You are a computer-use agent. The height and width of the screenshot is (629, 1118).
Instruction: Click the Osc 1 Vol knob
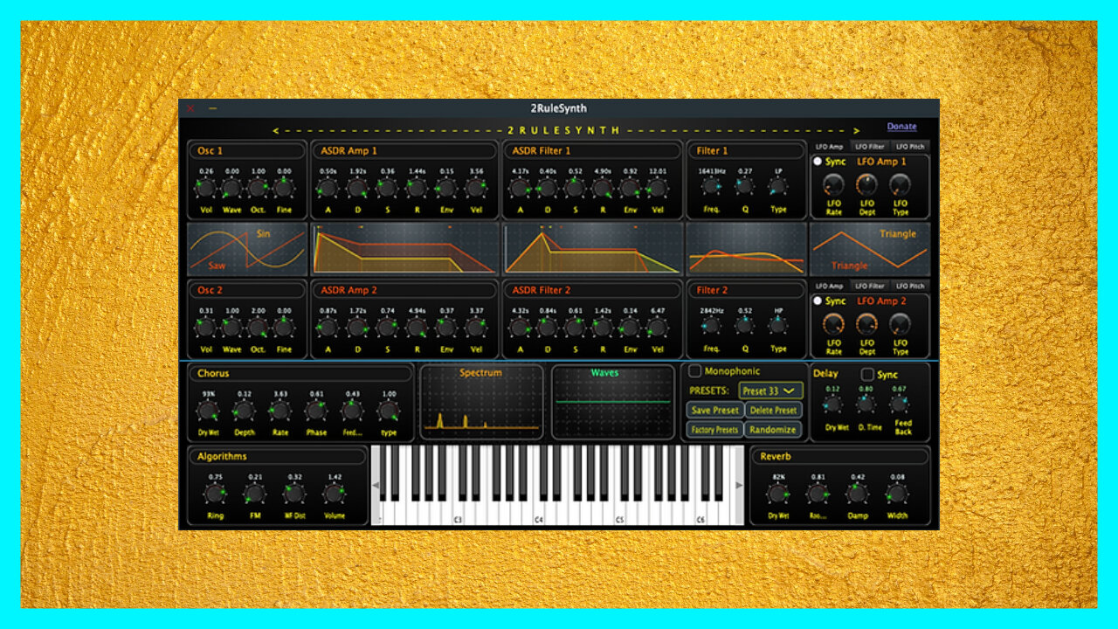coord(205,188)
